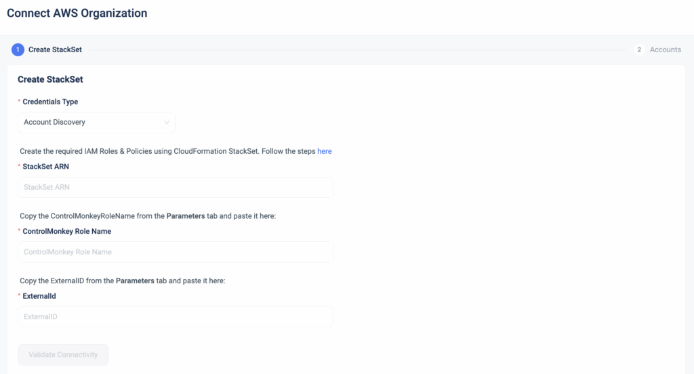Viewport: 694px width, 374px height.
Task: Select the Create StackSet step label
Action: pos(55,49)
